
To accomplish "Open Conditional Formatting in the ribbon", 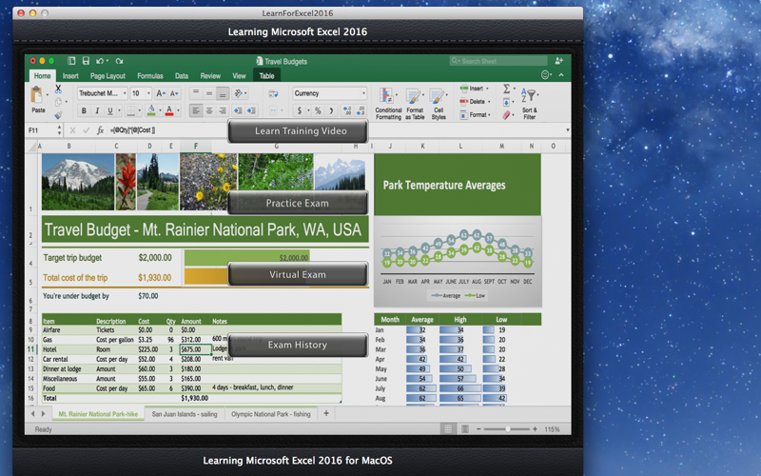I will point(388,104).
